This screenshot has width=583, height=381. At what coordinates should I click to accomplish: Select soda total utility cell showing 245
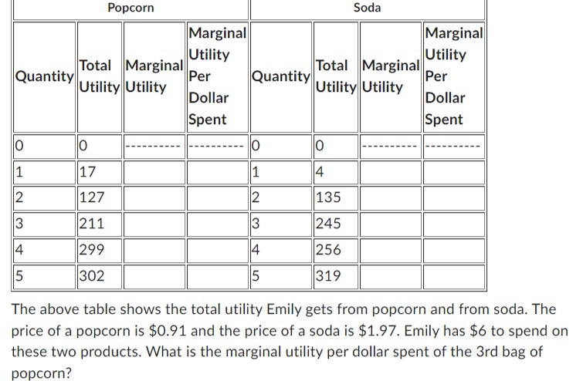click(336, 224)
